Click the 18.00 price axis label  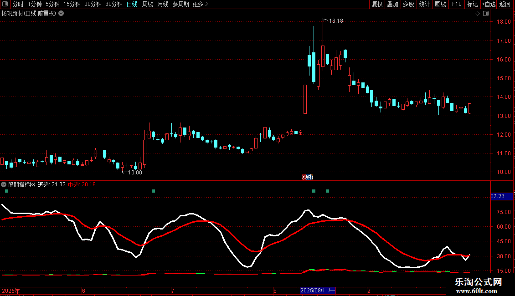click(x=504, y=22)
